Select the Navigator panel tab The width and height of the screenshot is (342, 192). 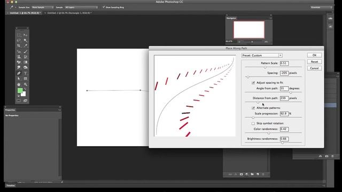(231, 18)
